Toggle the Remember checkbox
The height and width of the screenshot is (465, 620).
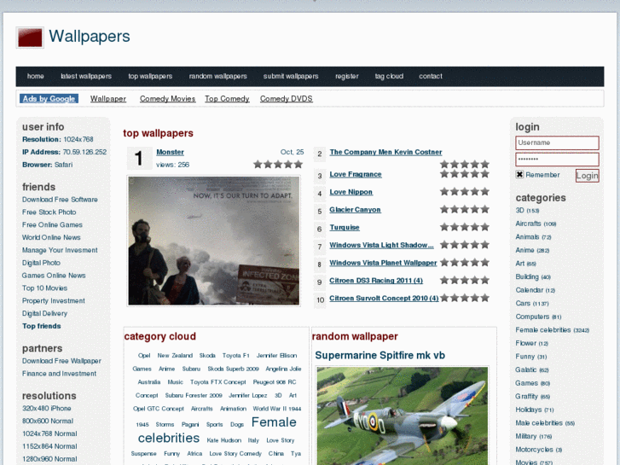click(519, 175)
